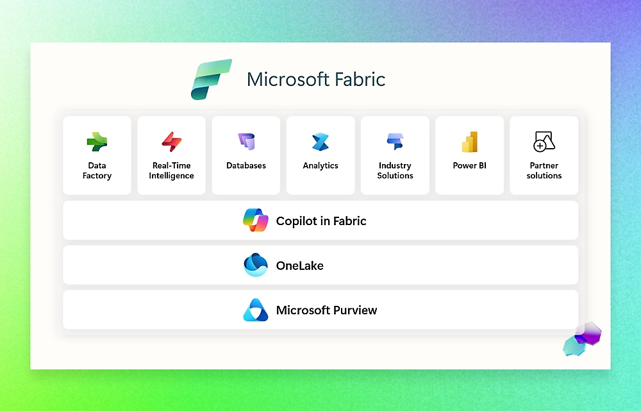Click the Microsoft Fabric heading text
The width and height of the screenshot is (641, 411).
[x=315, y=79]
